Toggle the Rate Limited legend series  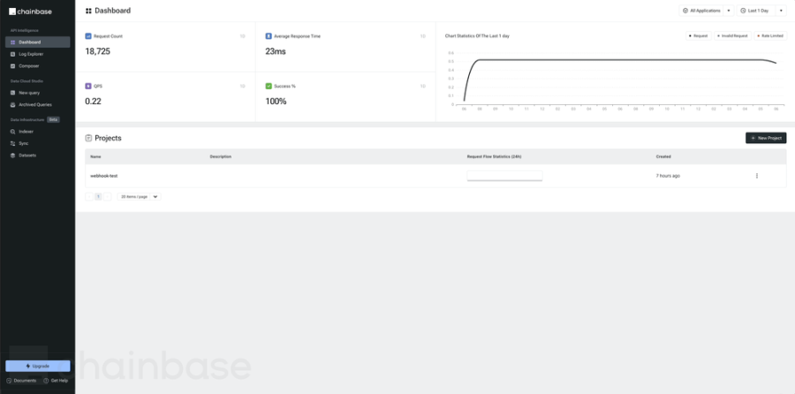point(768,36)
